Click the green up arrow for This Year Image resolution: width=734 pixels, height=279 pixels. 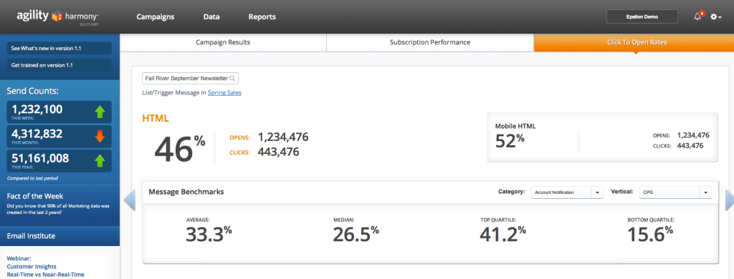100,161
